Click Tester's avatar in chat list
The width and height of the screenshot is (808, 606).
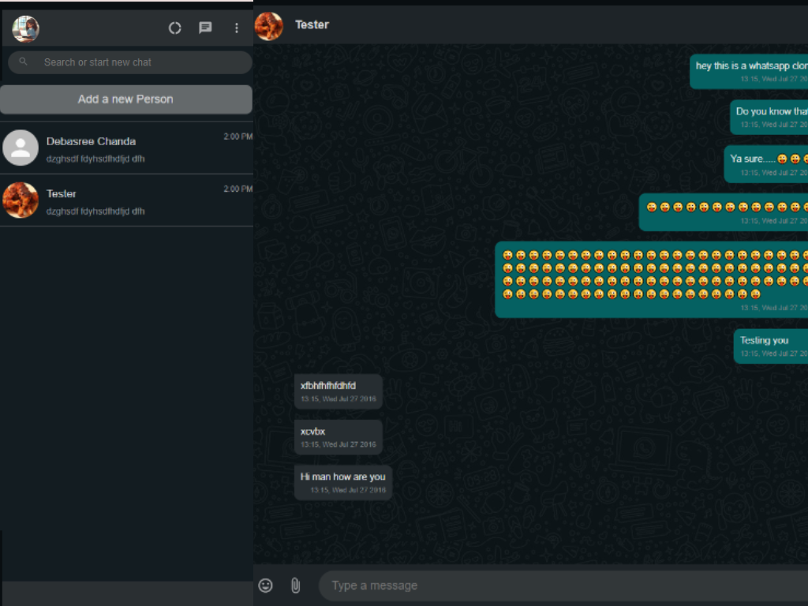coord(21,200)
